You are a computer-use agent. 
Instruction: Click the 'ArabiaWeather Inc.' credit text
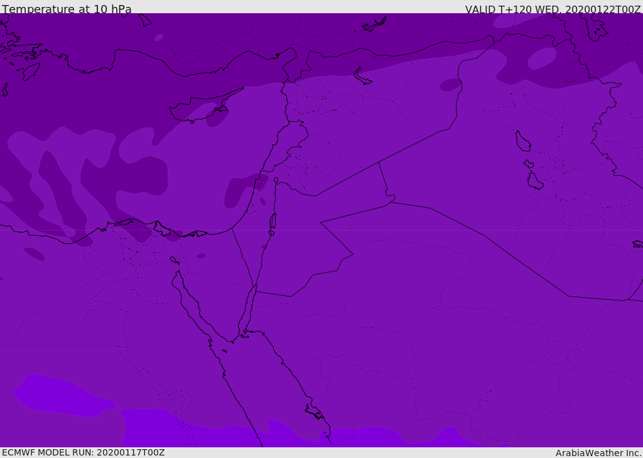[598, 453]
